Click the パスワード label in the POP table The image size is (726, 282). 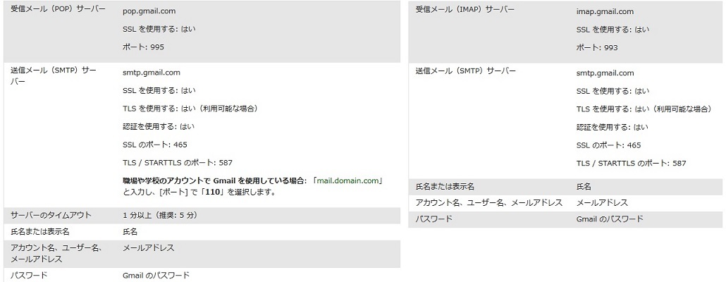(29, 276)
